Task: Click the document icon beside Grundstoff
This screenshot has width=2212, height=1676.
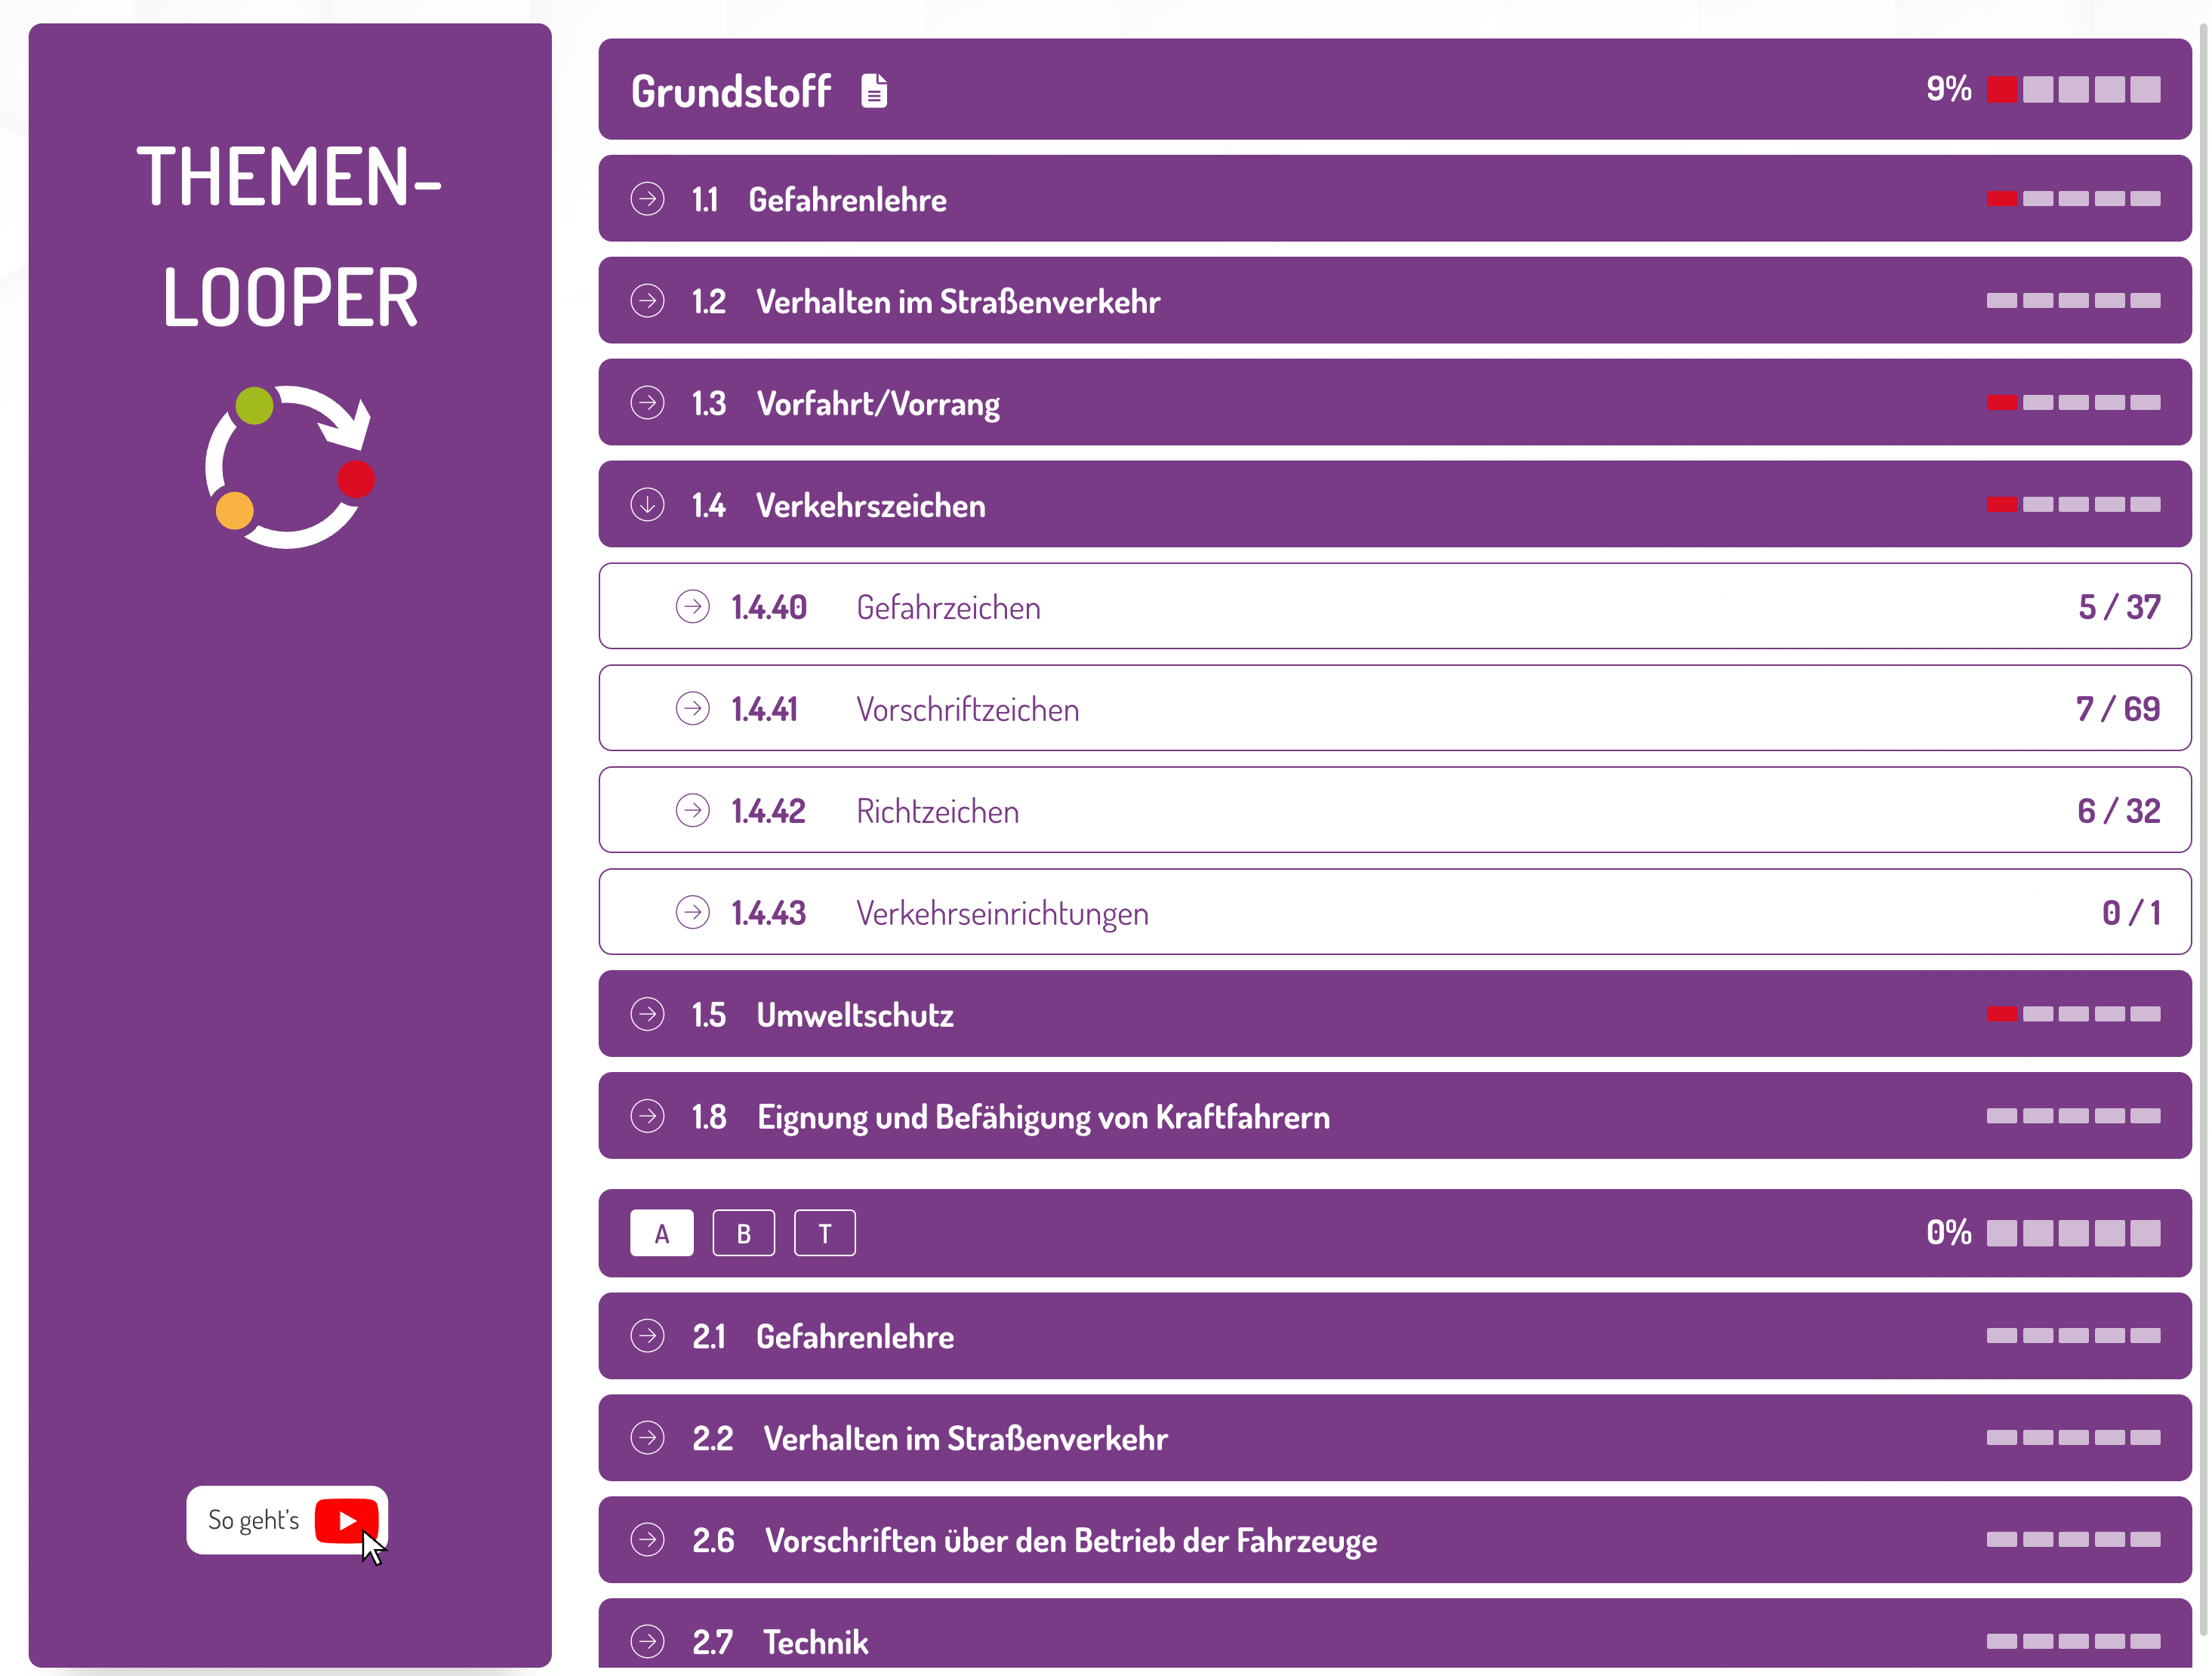Action: (874, 91)
